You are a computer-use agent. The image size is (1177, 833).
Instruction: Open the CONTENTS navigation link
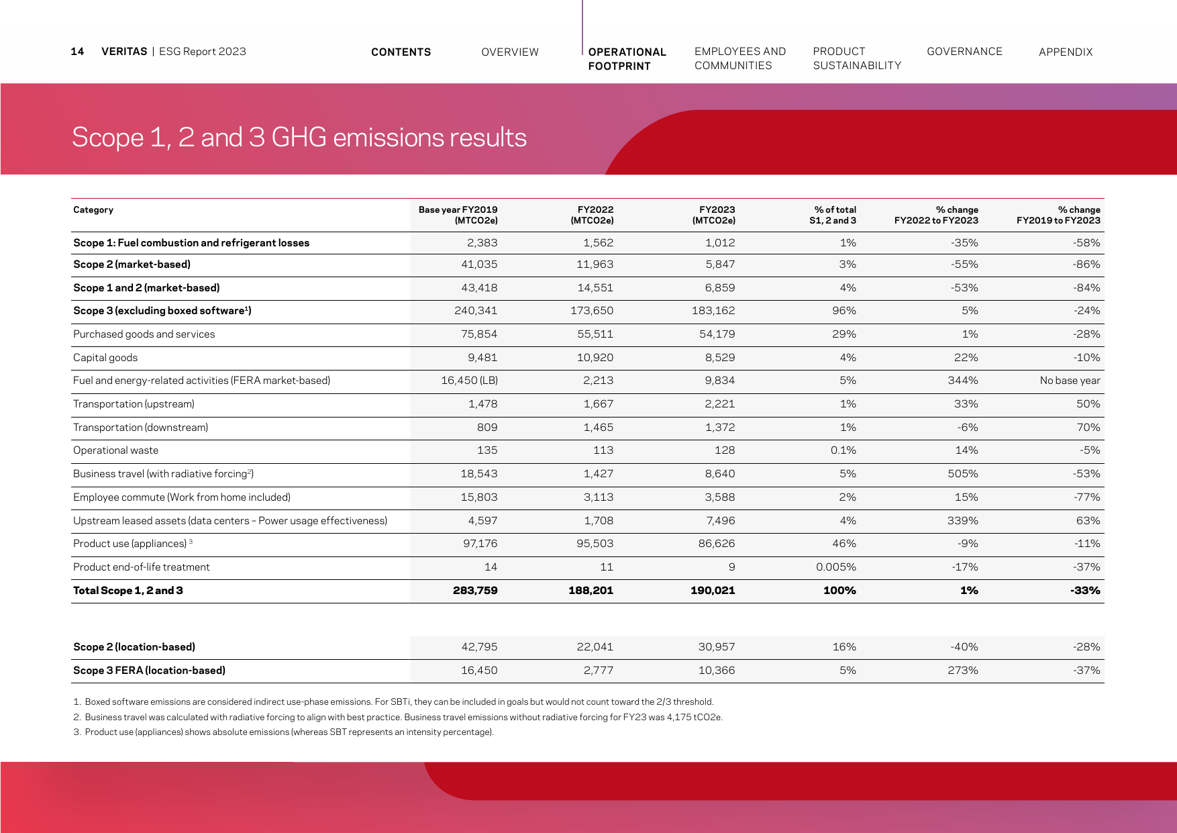point(401,52)
